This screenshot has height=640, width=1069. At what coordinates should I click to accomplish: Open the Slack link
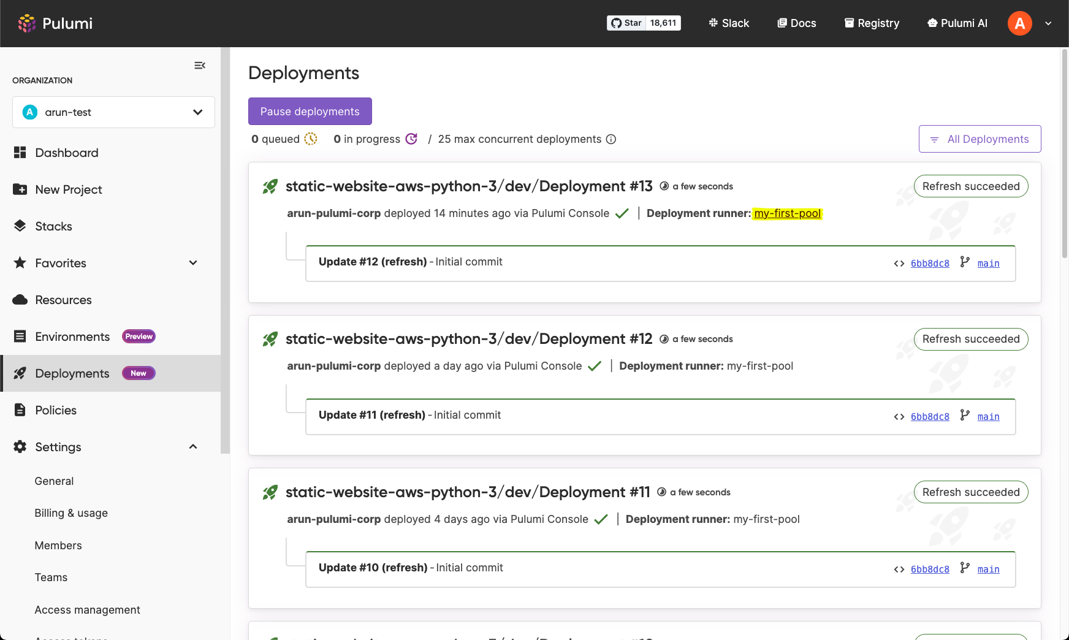click(729, 23)
